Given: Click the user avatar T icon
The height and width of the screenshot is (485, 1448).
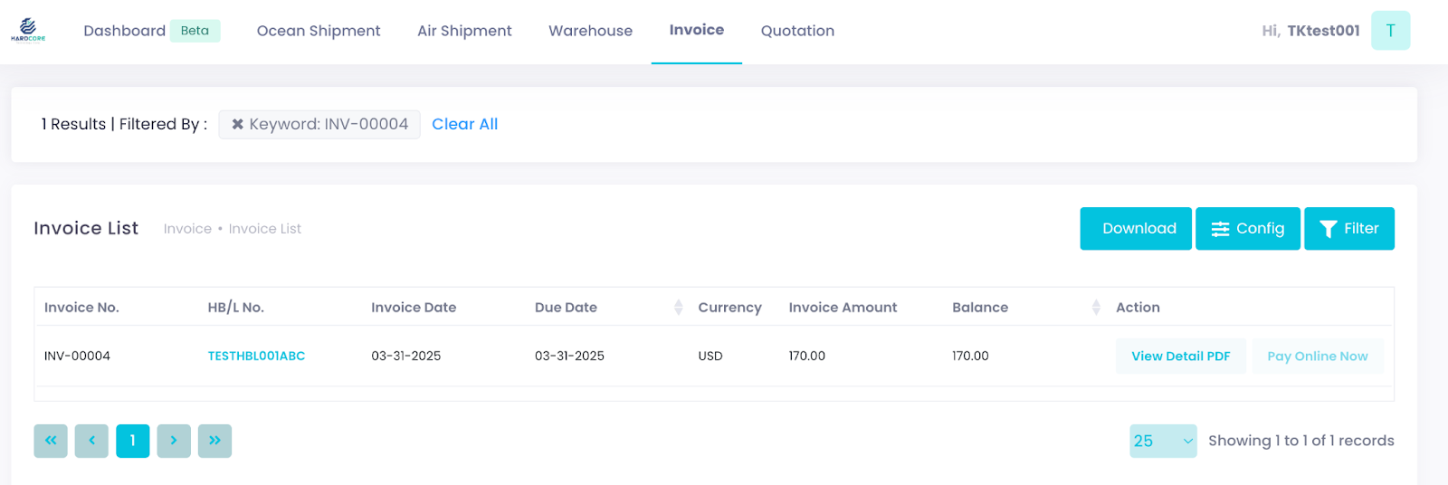Looking at the screenshot, I should pyautogui.click(x=1390, y=31).
